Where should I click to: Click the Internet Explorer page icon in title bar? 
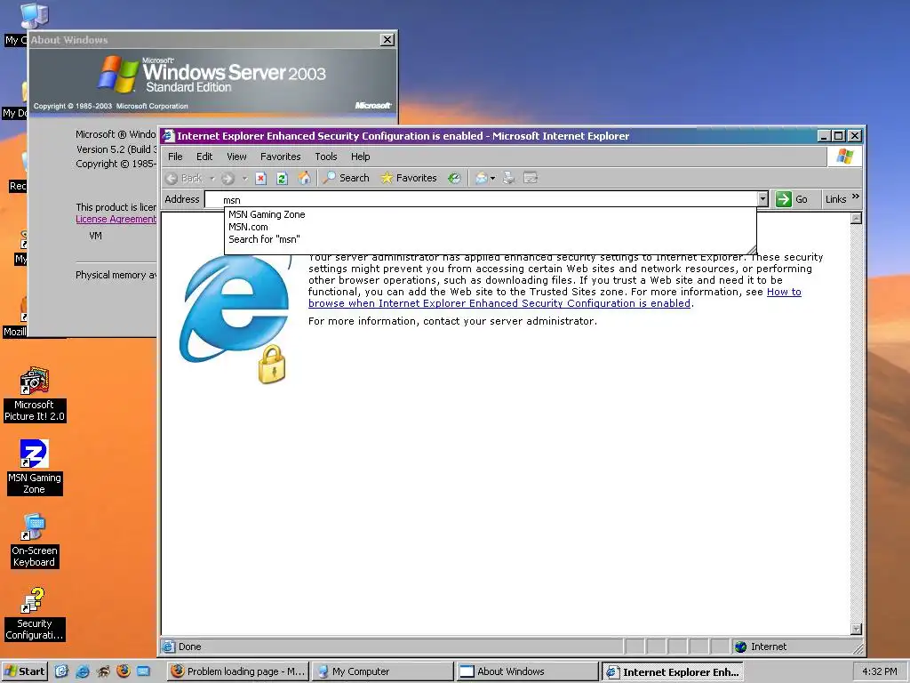[168, 136]
